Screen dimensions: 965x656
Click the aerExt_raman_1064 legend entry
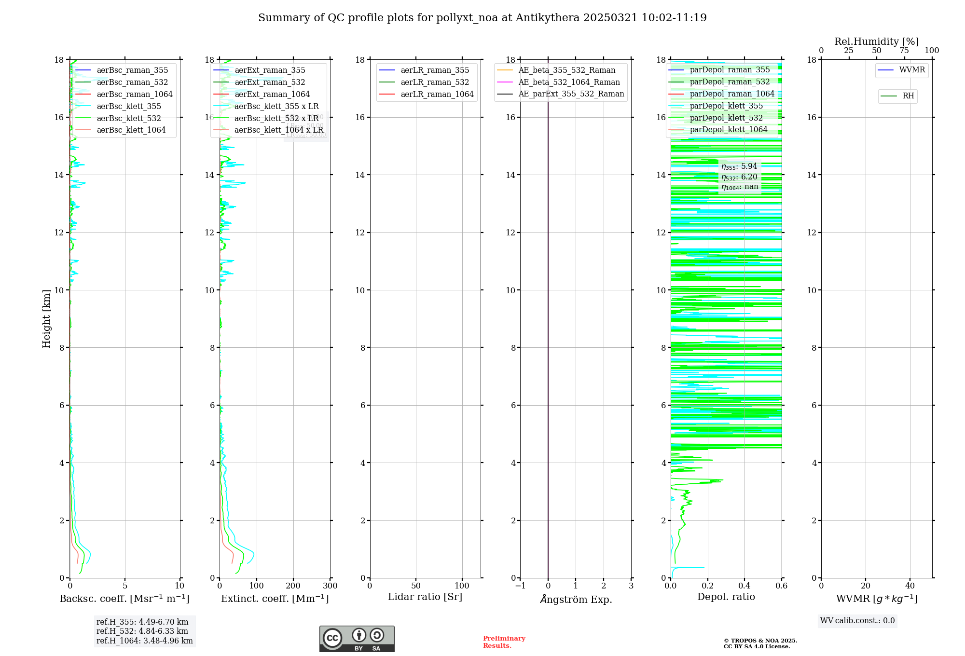(262, 95)
